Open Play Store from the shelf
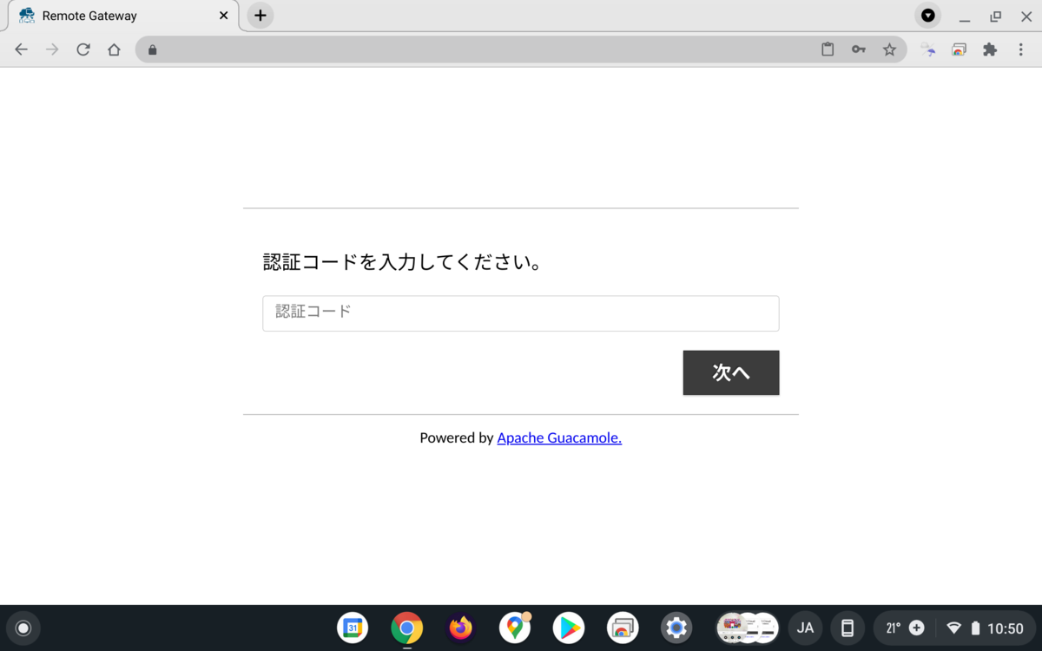The width and height of the screenshot is (1042, 651). pyautogui.click(x=569, y=628)
